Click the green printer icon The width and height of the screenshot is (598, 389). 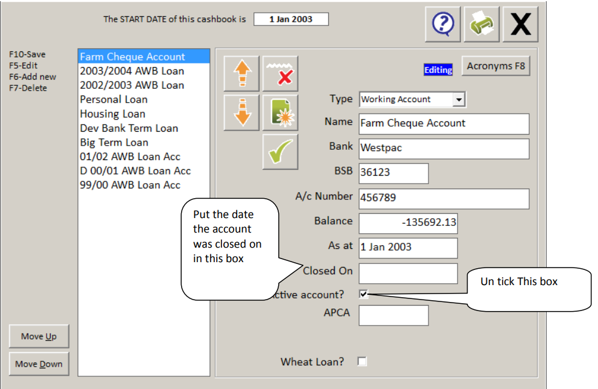point(482,24)
